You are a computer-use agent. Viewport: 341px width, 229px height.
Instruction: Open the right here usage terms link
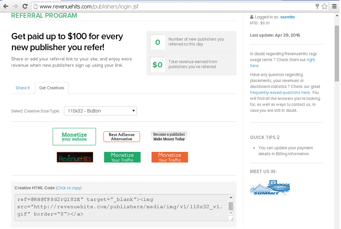(x=311, y=60)
